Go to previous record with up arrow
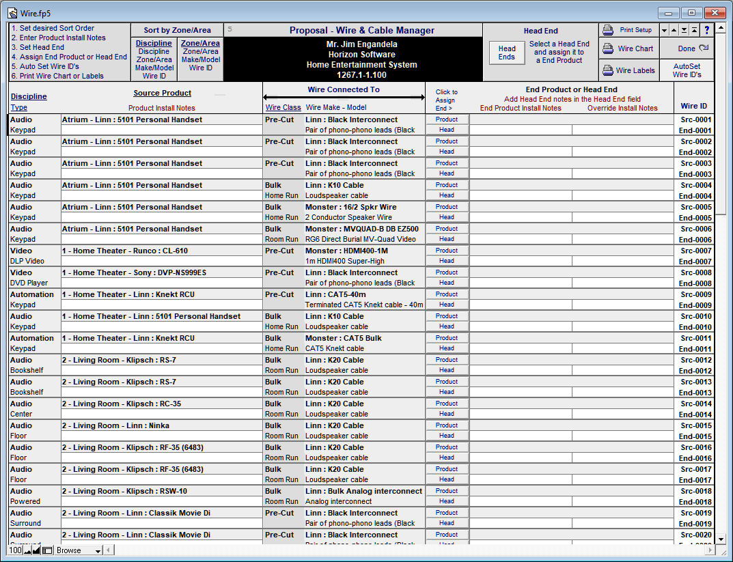733x562 pixels. click(674, 30)
